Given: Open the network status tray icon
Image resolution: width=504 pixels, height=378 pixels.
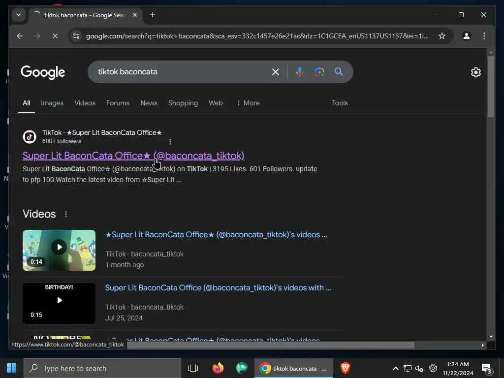Looking at the screenshot, I should [x=407, y=369].
